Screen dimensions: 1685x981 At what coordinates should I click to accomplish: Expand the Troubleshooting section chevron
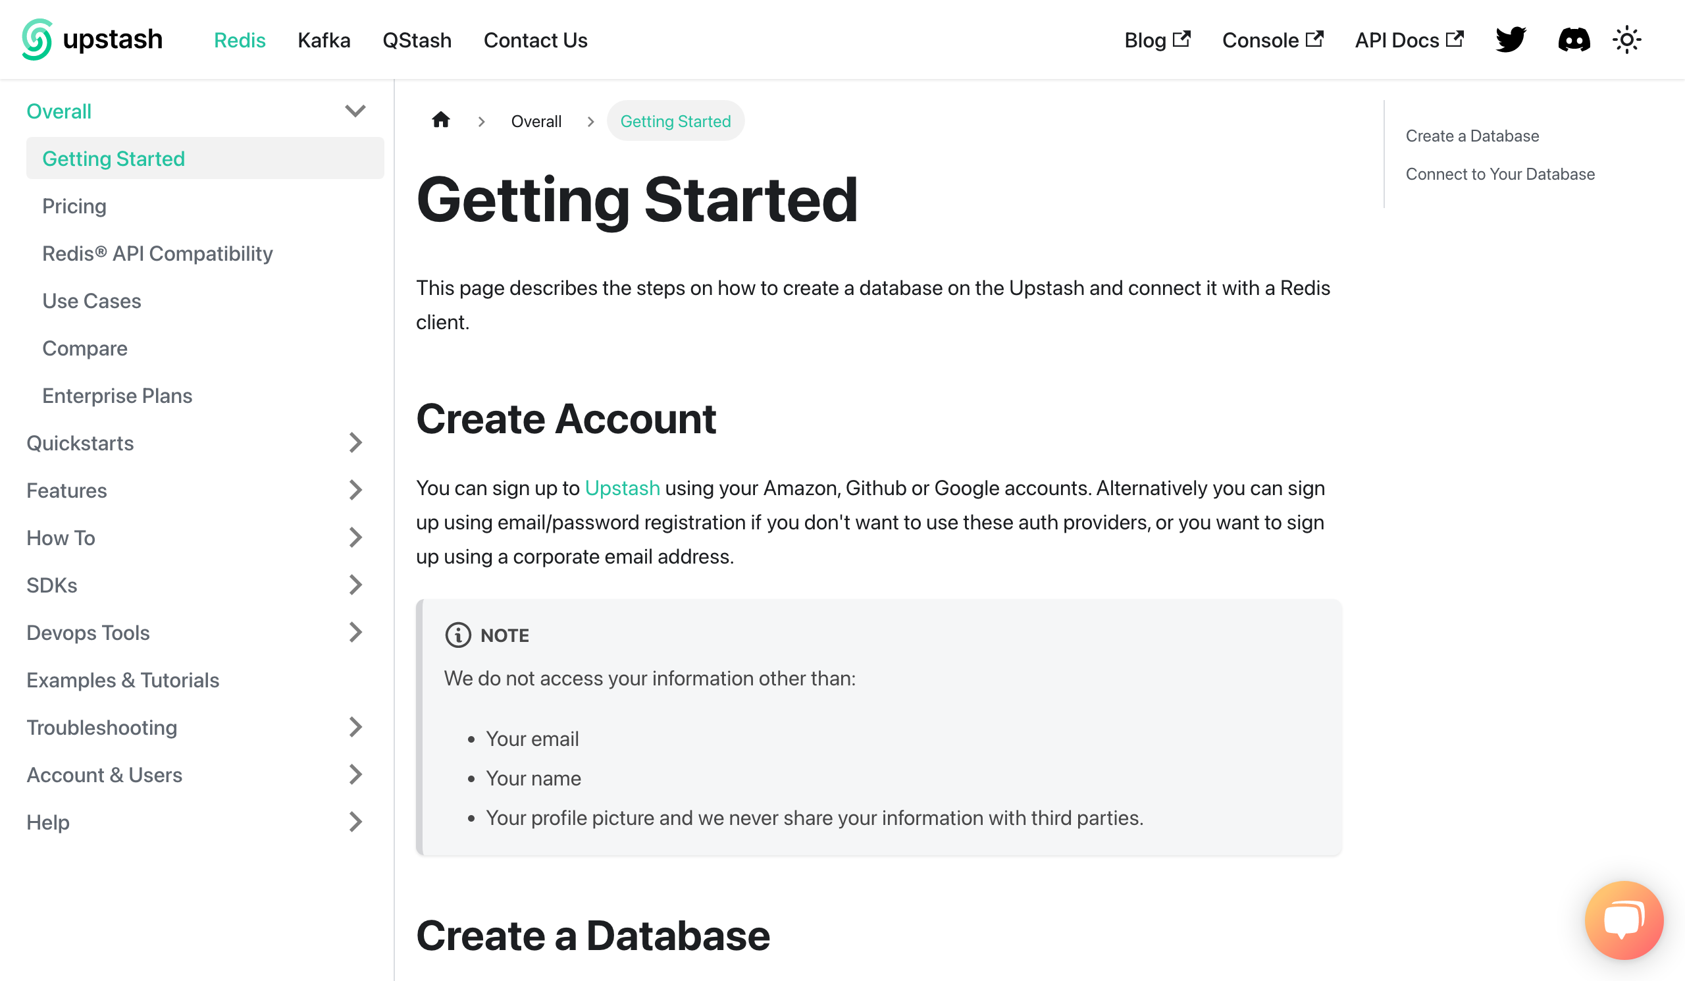[x=355, y=728]
